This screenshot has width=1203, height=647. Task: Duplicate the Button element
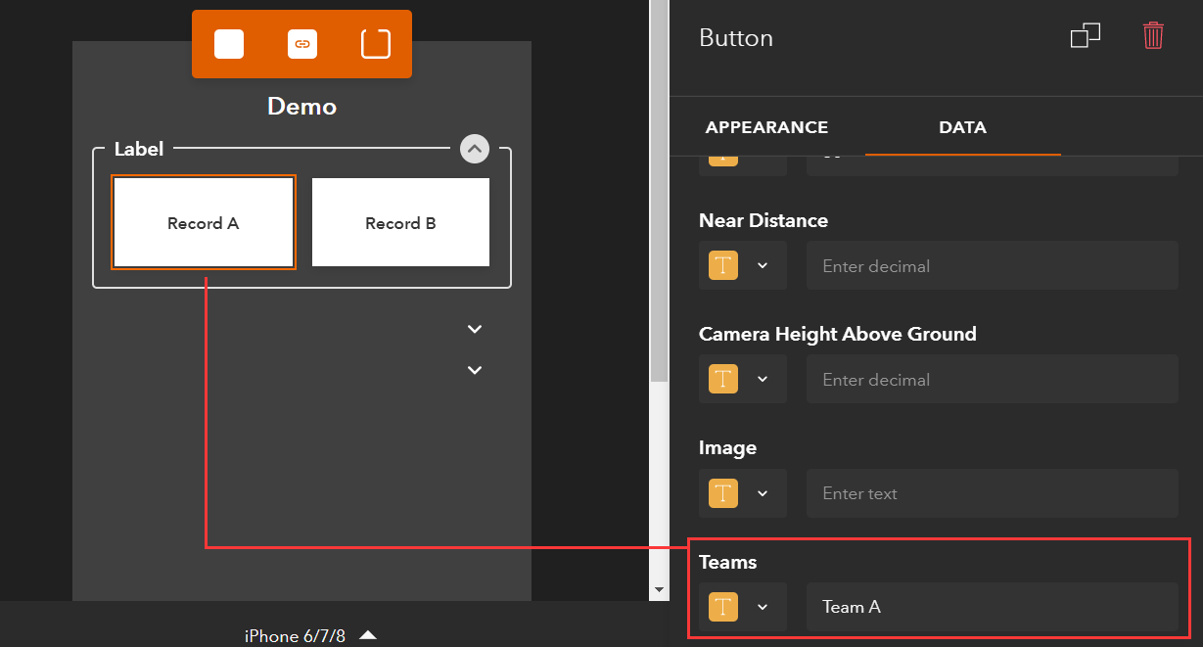click(1085, 36)
